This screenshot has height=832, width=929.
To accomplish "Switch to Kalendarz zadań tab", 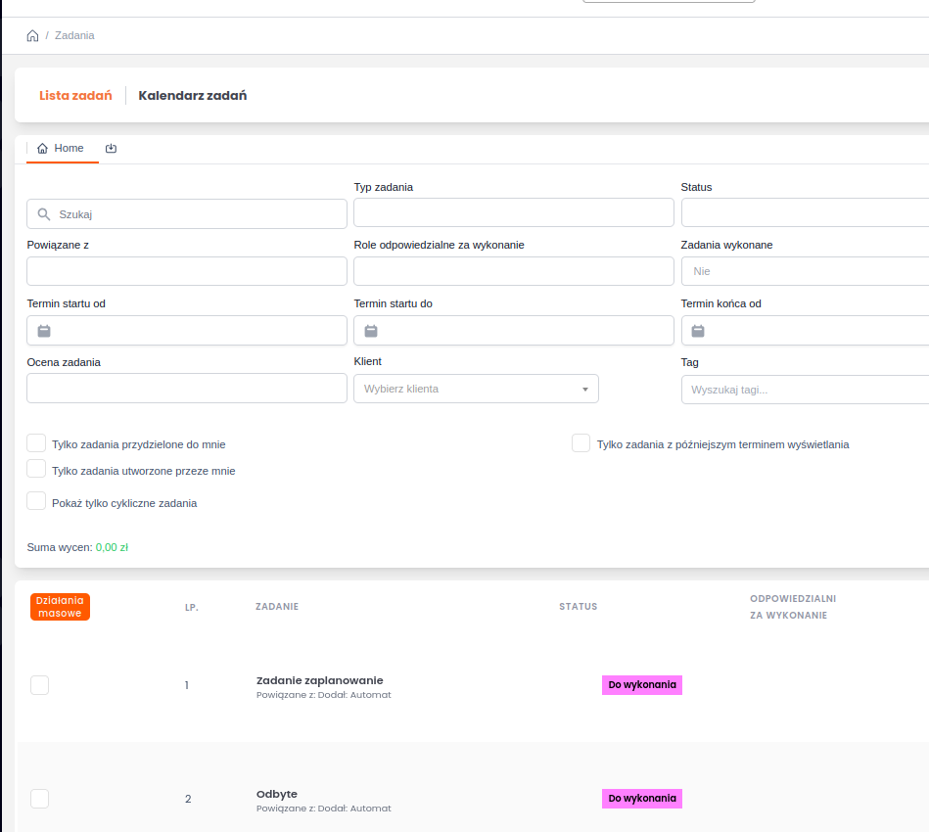I will coord(192,96).
